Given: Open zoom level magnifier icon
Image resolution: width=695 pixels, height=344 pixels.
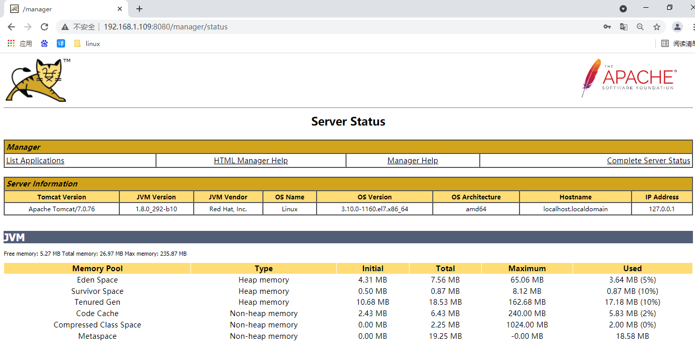Looking at the screenshot, I should tap(640, 27).
